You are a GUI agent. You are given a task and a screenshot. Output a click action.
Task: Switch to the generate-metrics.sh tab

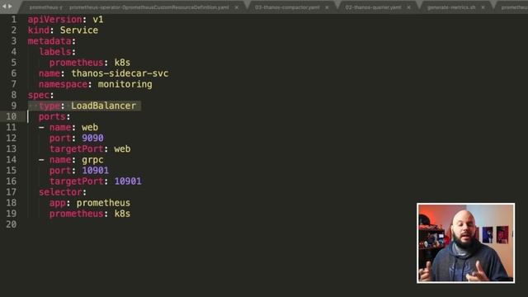(451, 7)
